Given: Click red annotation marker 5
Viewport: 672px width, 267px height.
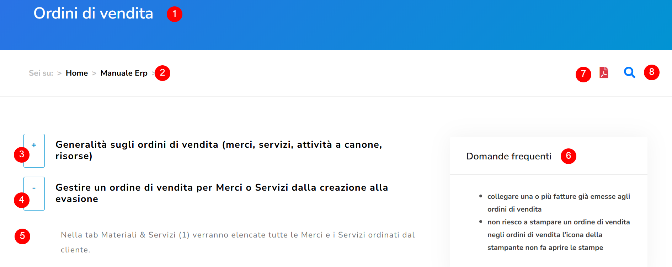Looking at the screenshot, I should pyautogui.click(x=22, y=236).
